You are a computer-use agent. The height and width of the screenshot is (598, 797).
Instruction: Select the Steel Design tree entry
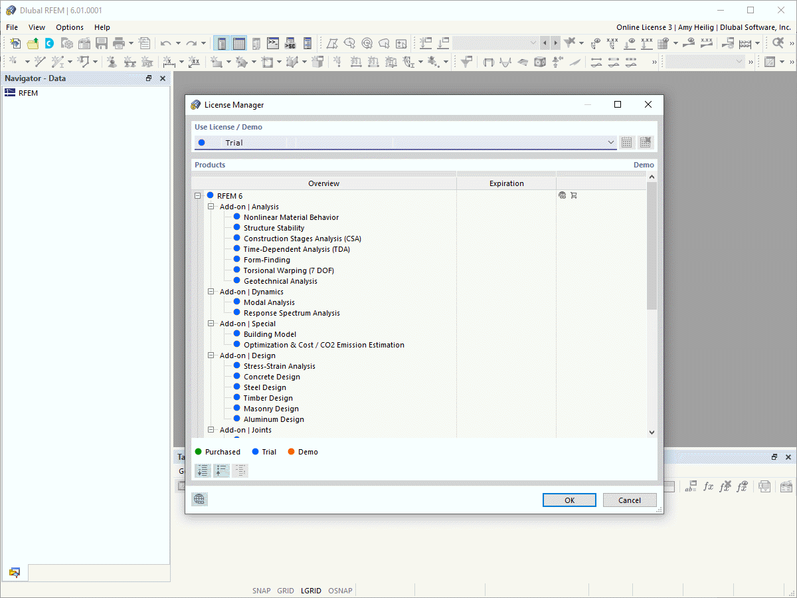click(x=264, y=387)
